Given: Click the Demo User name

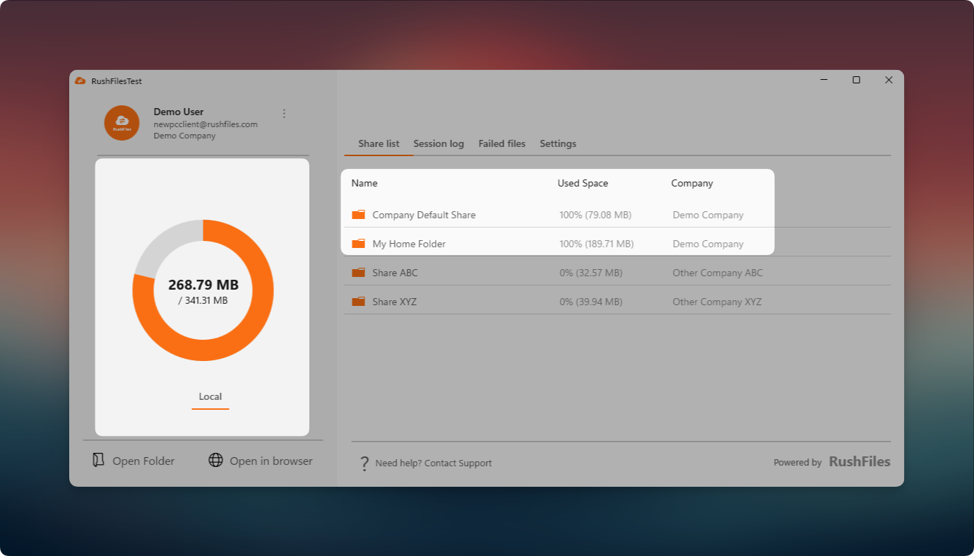Looking at the screenshot, I should click(179, 112).
